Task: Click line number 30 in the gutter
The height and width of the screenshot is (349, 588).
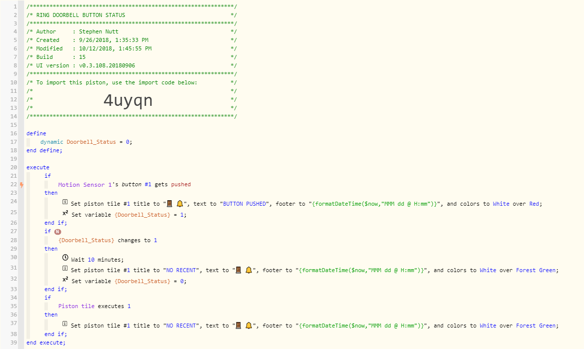Action: 13,257
